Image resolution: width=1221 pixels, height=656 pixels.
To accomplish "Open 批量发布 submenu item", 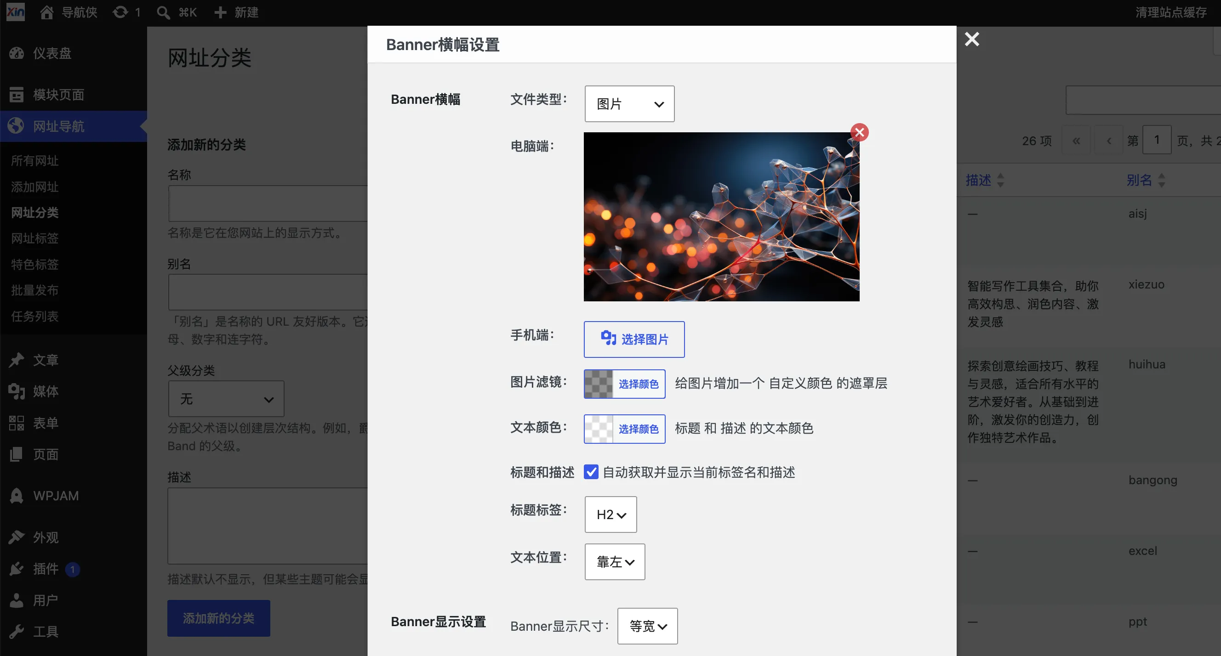I will (35, 290).
